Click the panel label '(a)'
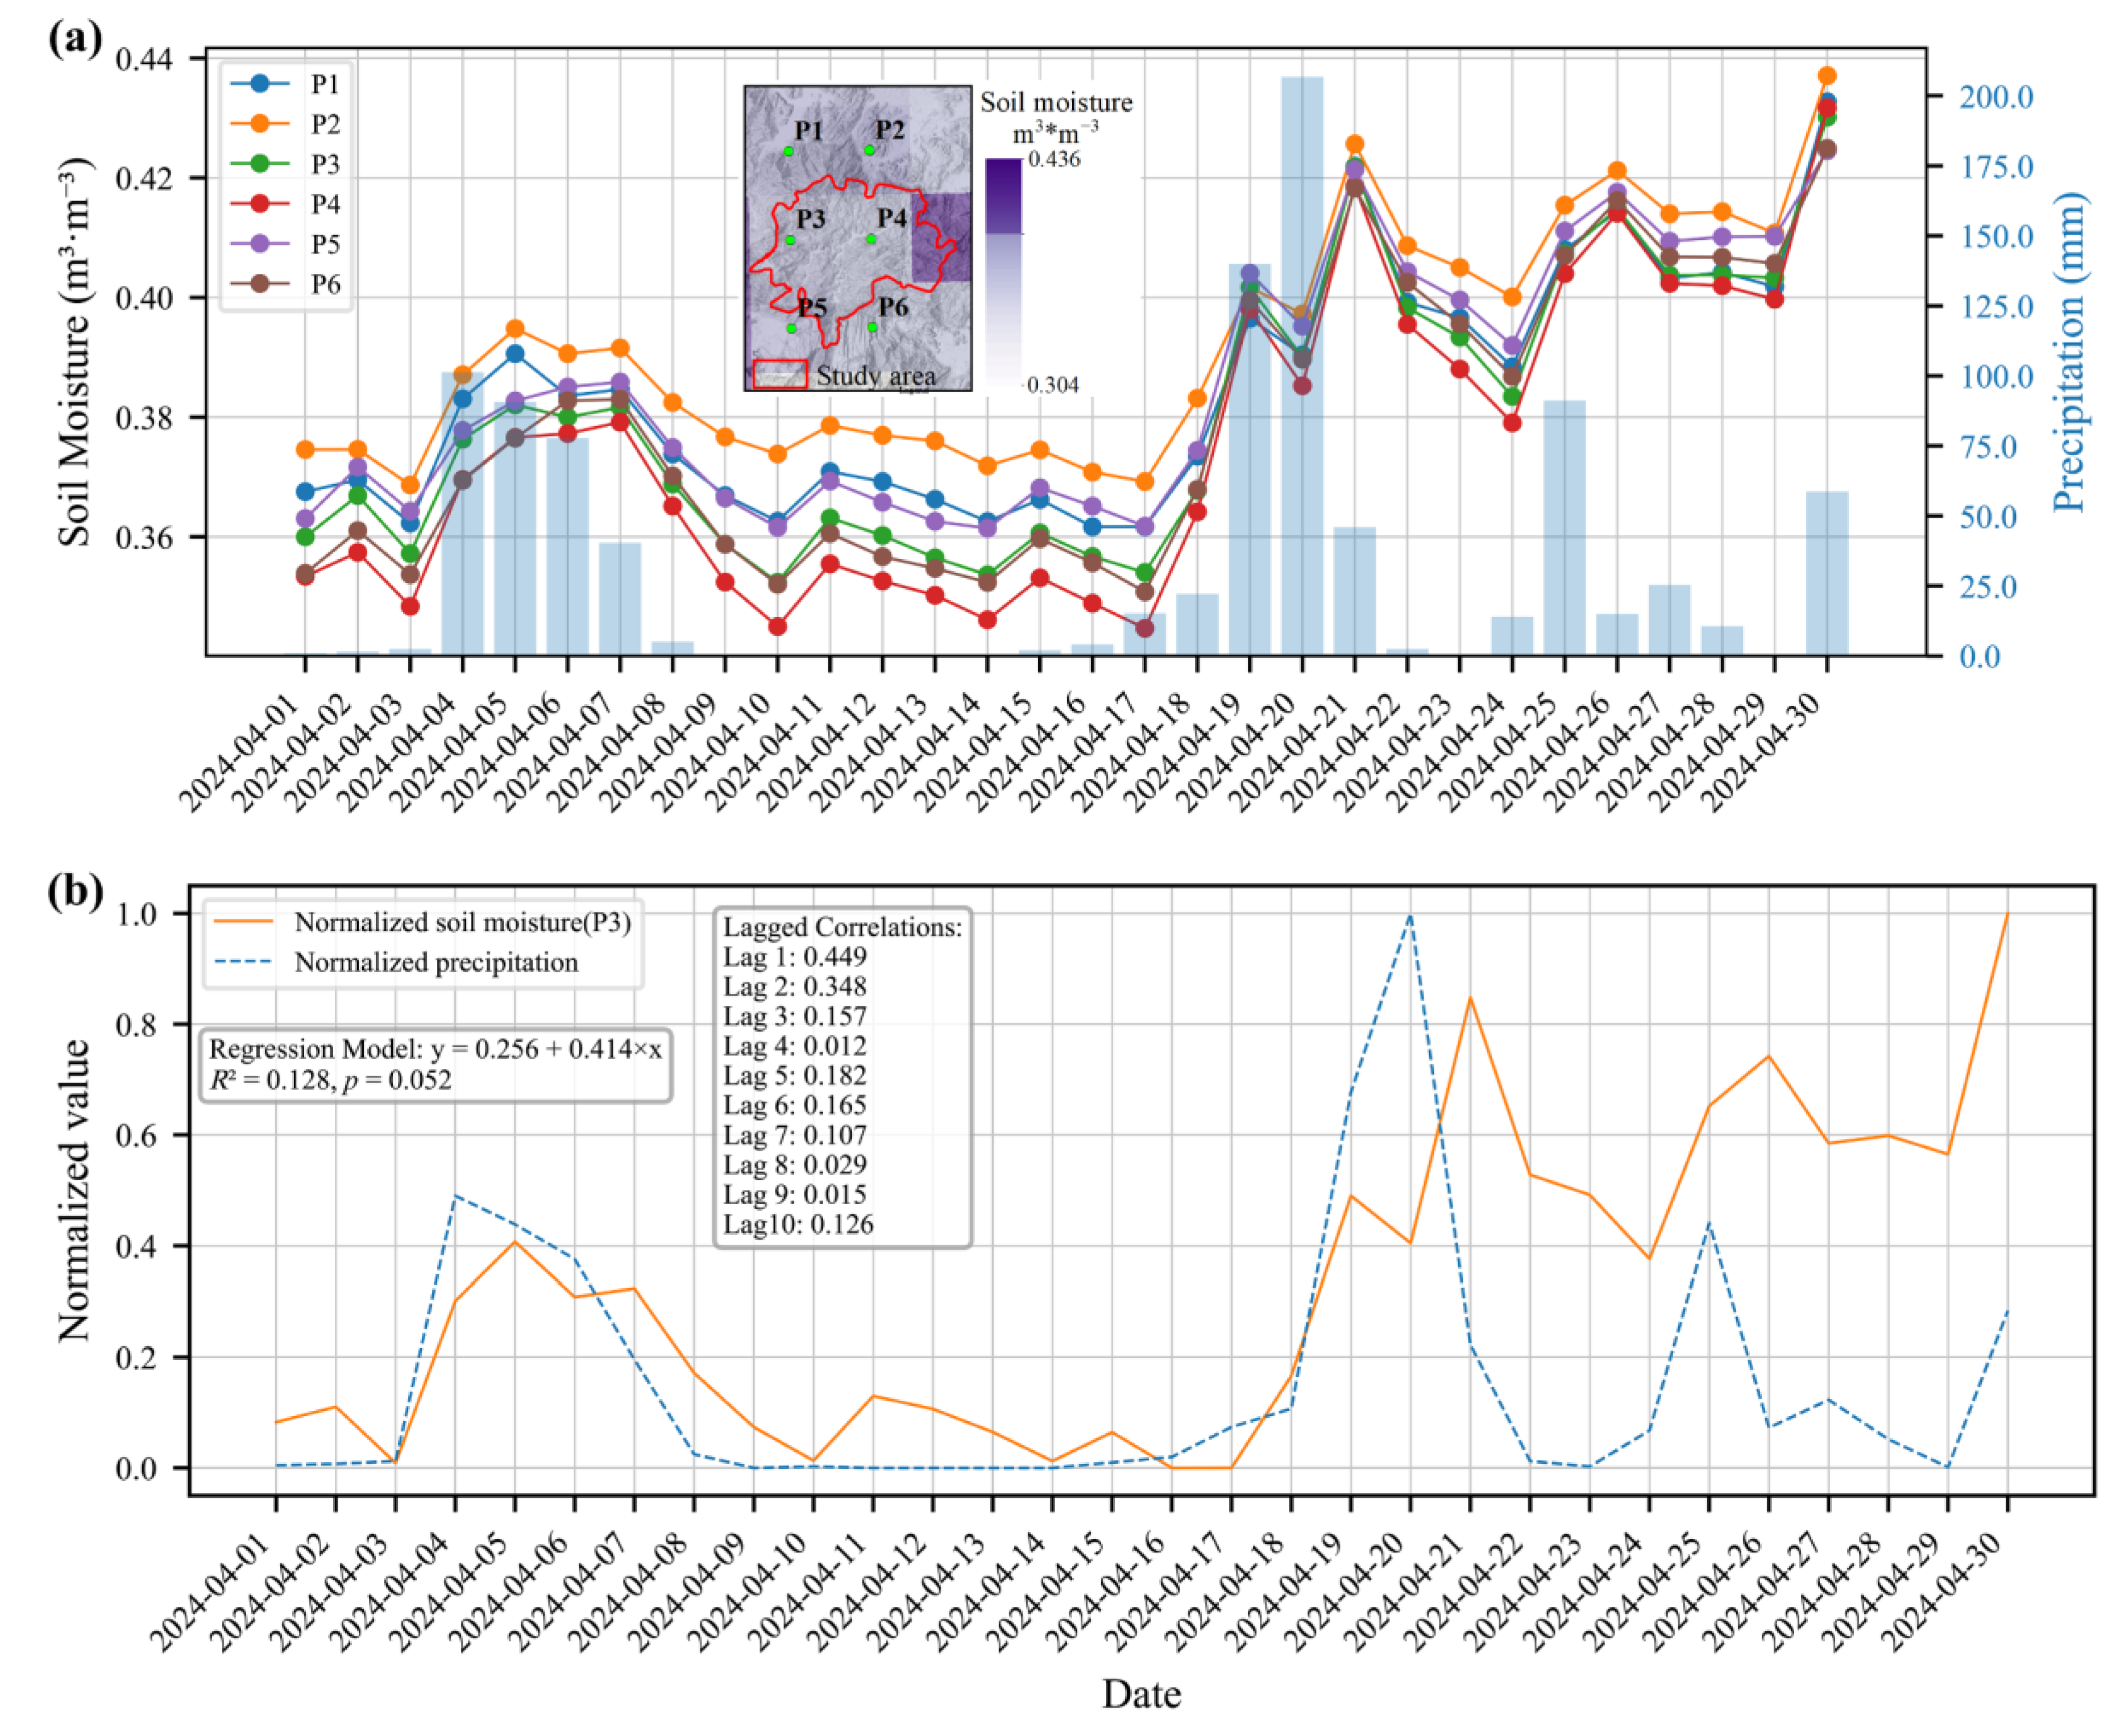2112x1736 pixels. (75, 38)
